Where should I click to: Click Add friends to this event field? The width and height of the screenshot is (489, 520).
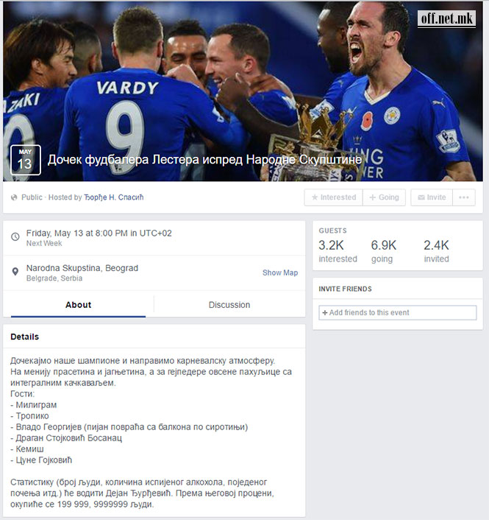[398, 313]
